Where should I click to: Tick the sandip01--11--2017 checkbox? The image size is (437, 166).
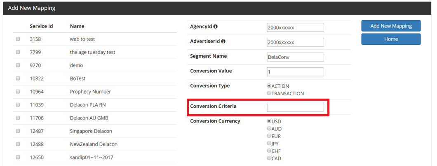click(18, 157)
